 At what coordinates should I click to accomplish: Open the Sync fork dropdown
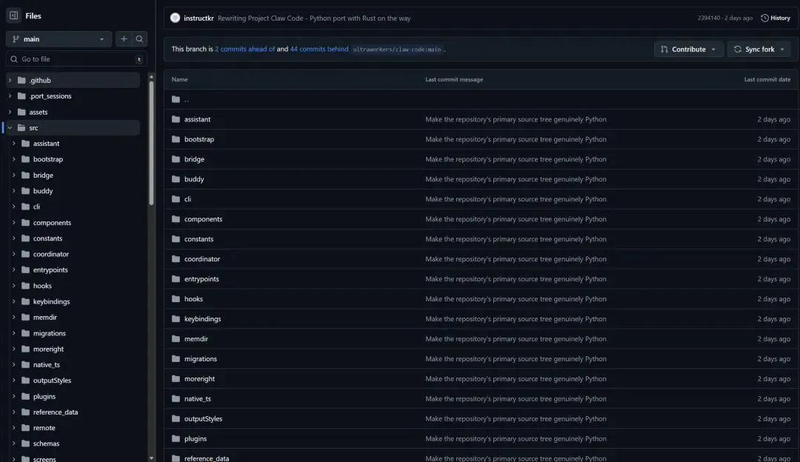(759, 49)
